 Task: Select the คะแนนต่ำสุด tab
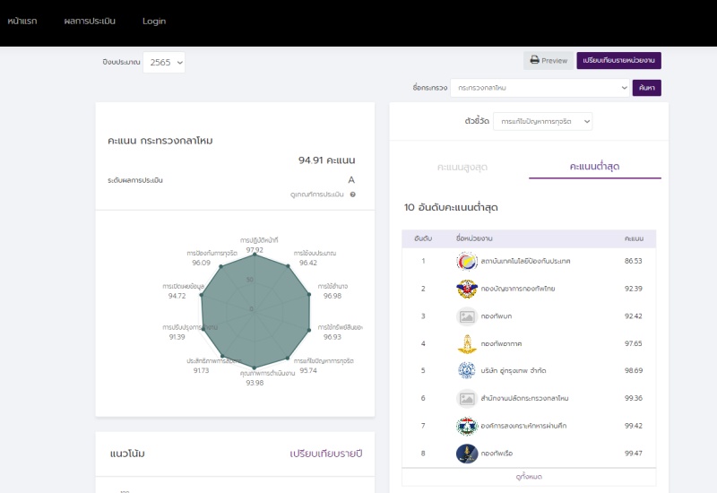(594, 168)
